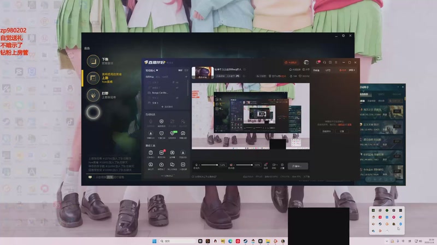This screenshot has width=437, height=245.
Task: Expand the 详情 arrow in right panel
Action: (x=352, y=70)
